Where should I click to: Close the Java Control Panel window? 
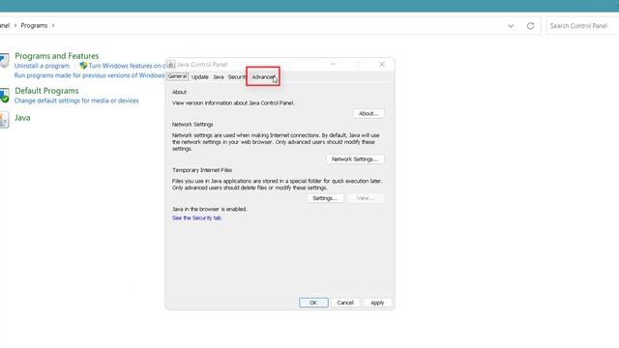tap(382, 65)
